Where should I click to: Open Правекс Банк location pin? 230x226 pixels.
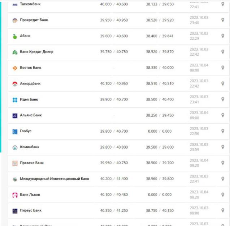pyautogui.click(x=223, y=163)
